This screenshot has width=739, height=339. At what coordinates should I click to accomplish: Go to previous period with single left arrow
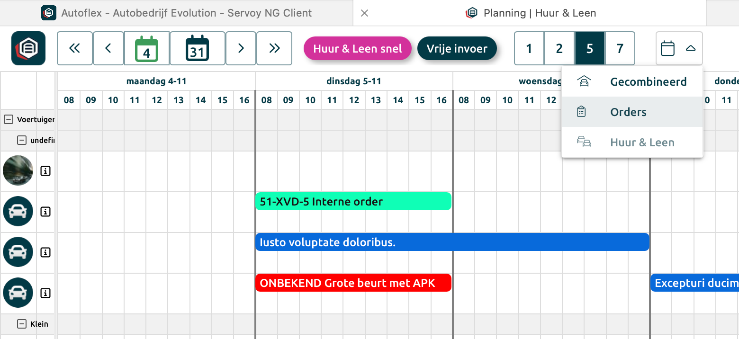[x=108, y=48]
